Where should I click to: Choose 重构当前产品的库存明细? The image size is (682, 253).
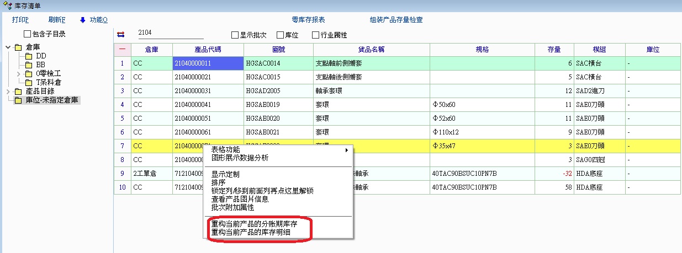[251, 233]
